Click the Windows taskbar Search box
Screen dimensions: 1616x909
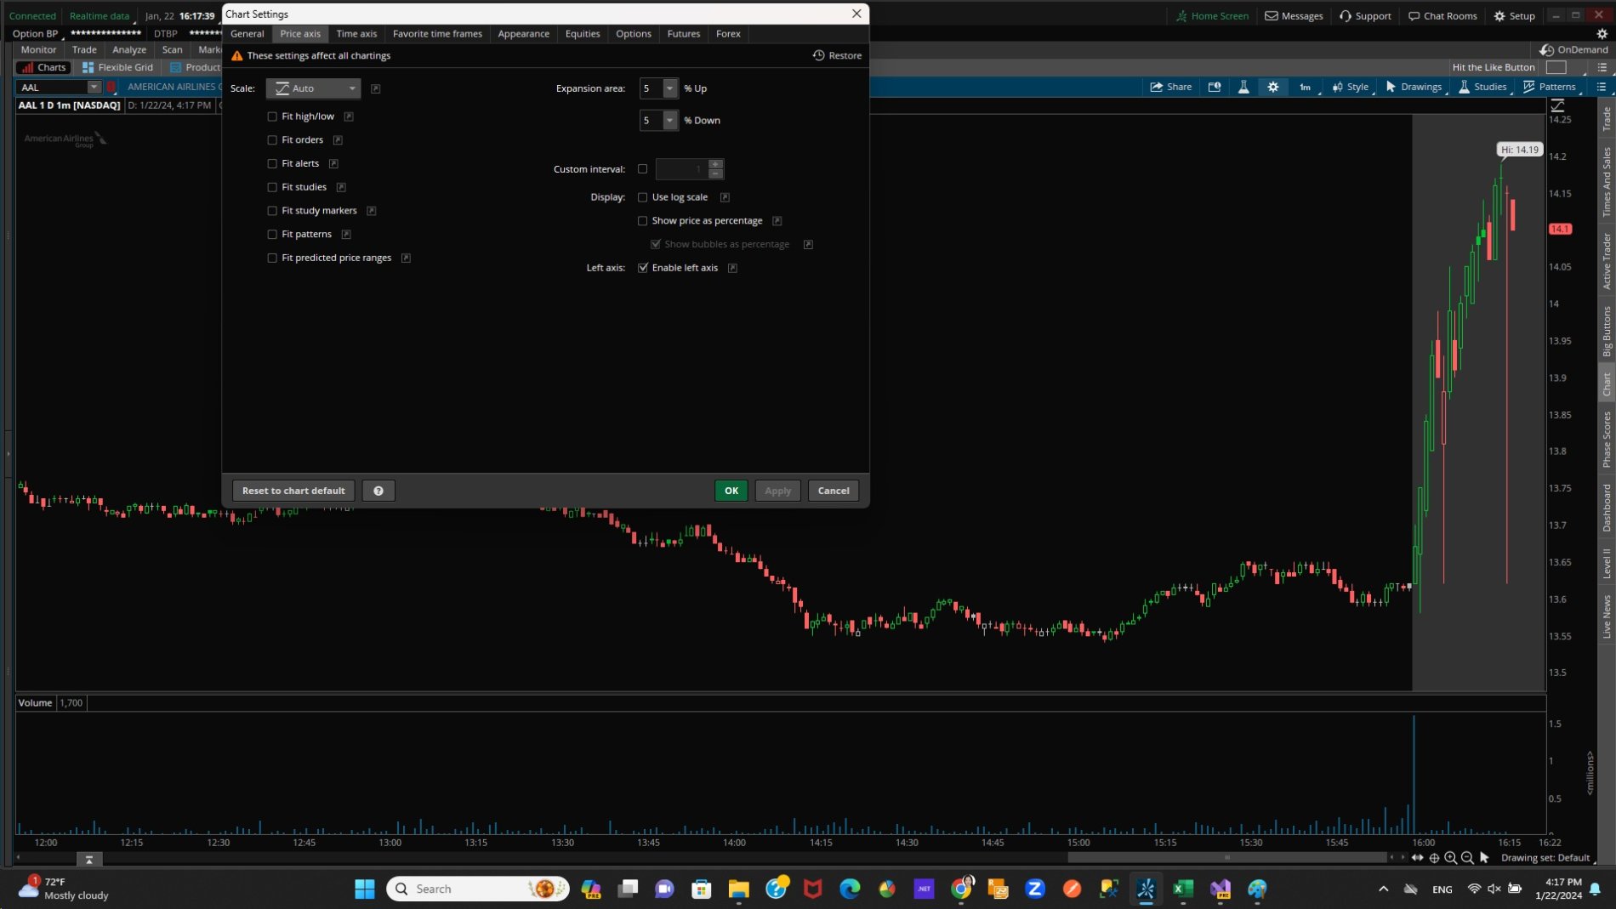tap(478, 889)
